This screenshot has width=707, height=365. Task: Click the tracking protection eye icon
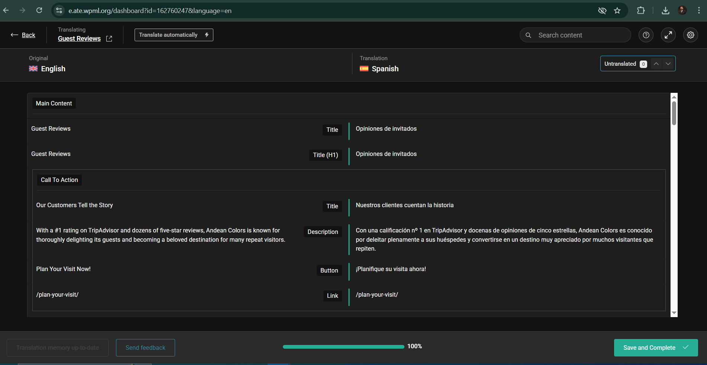pos(602,10)
